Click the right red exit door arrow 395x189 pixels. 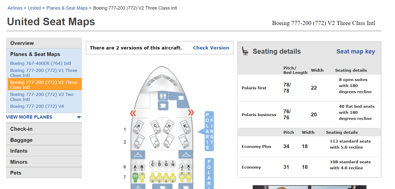191,113
